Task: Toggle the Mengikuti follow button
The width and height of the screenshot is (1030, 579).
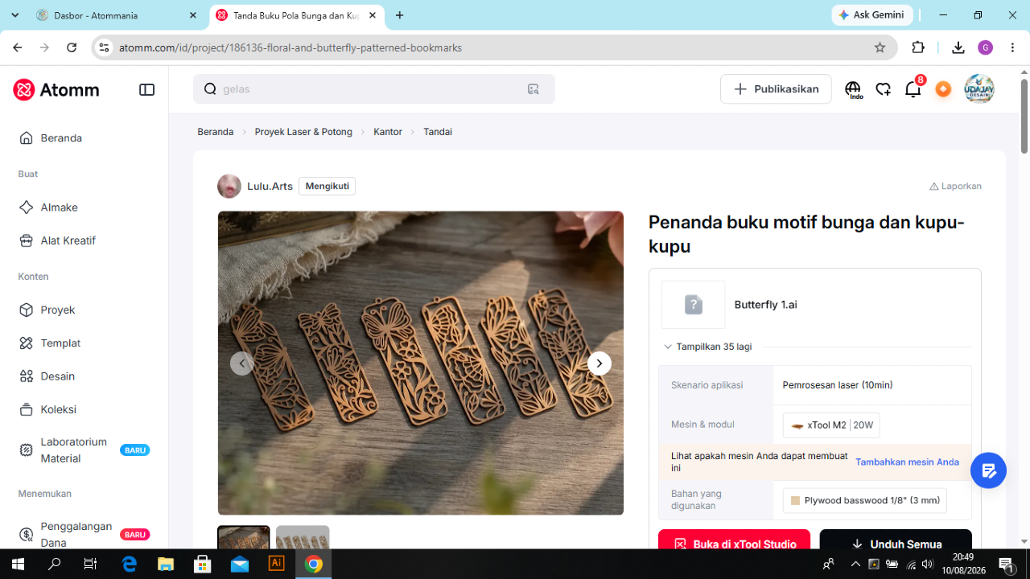Action: click(x=328, y=186)
